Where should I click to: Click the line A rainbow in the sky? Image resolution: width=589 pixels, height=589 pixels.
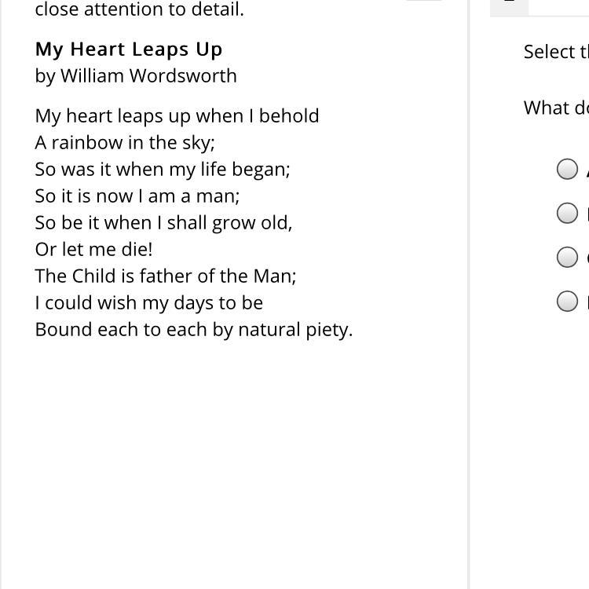[x=125, y=143]
